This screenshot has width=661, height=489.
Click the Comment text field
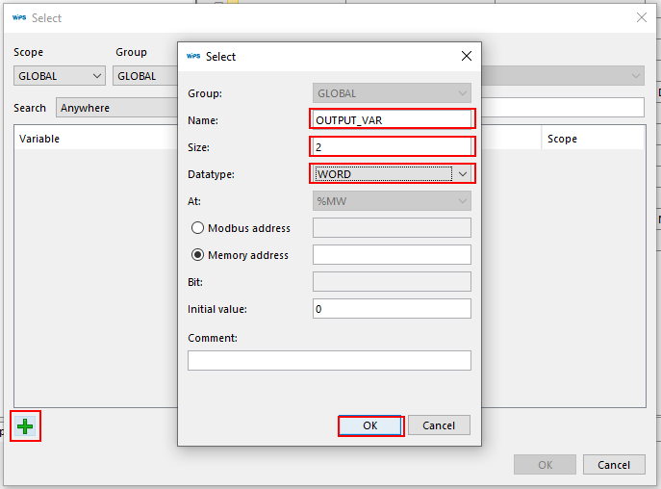329,361
